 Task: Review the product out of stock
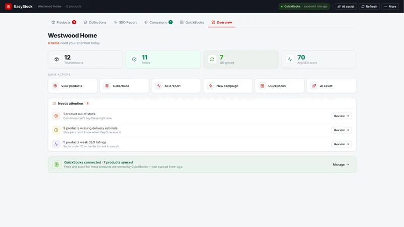[341, 116]
